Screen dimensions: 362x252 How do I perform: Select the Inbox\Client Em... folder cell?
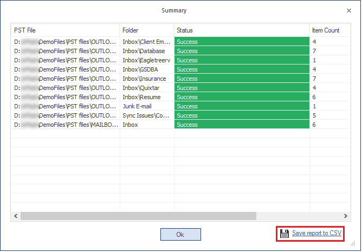pos(147,42)
